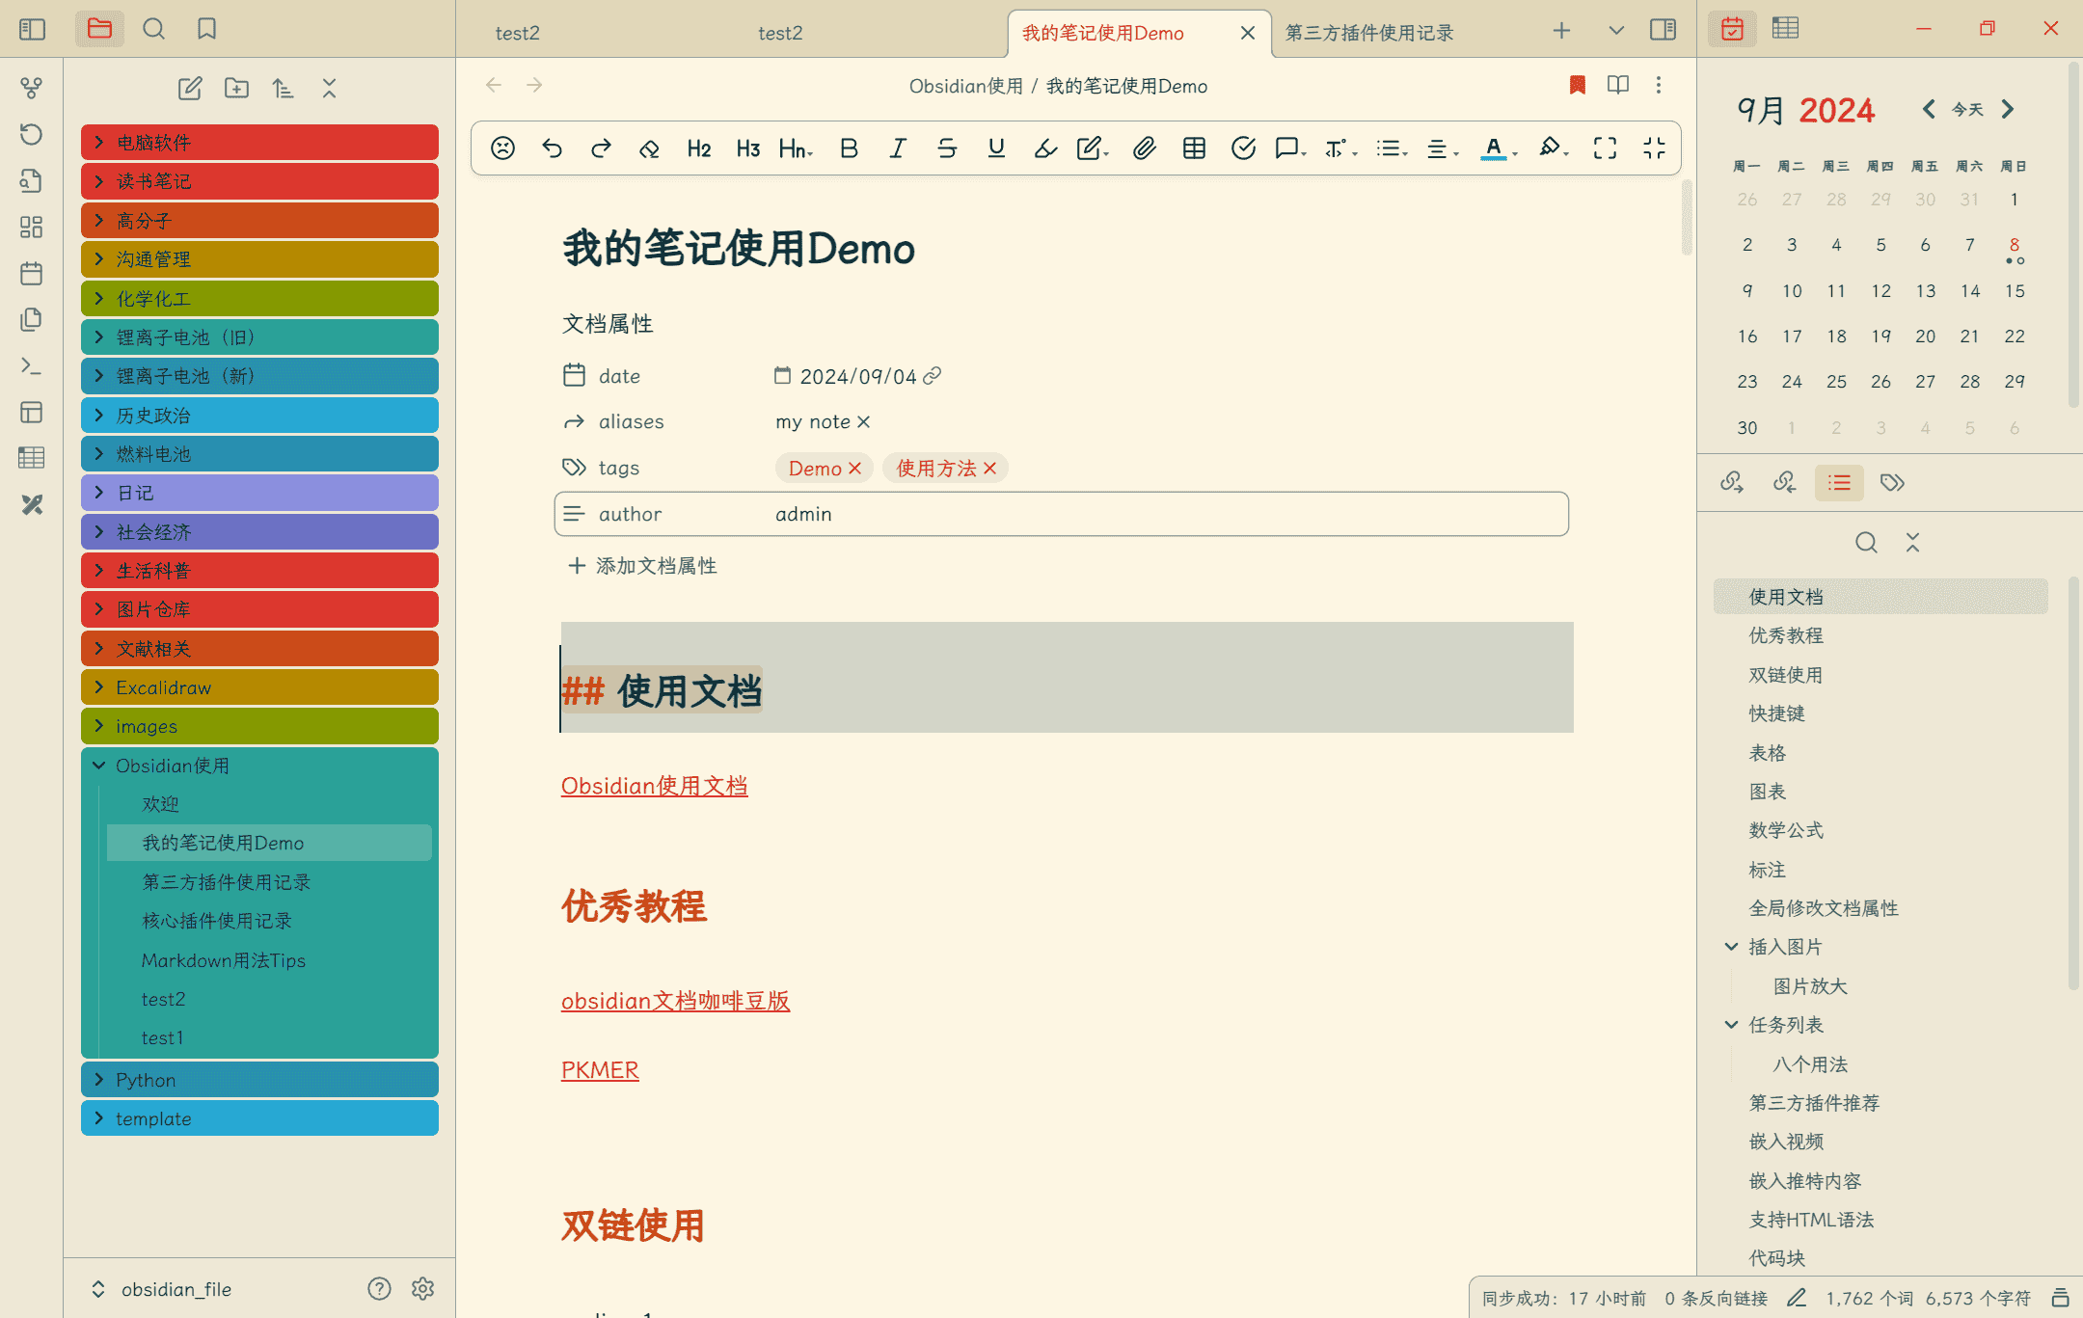Expand the Python folder
The height and width of the screenshot is (1318, 2083).
99,1080
